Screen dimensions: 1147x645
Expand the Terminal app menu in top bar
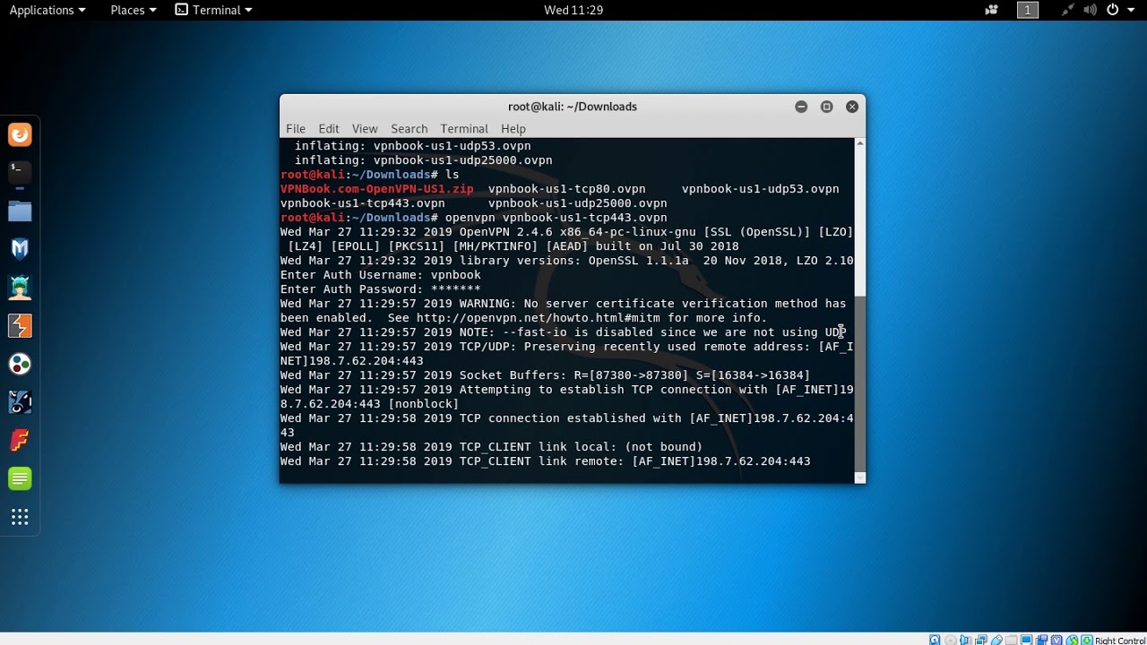pos(213,10)
